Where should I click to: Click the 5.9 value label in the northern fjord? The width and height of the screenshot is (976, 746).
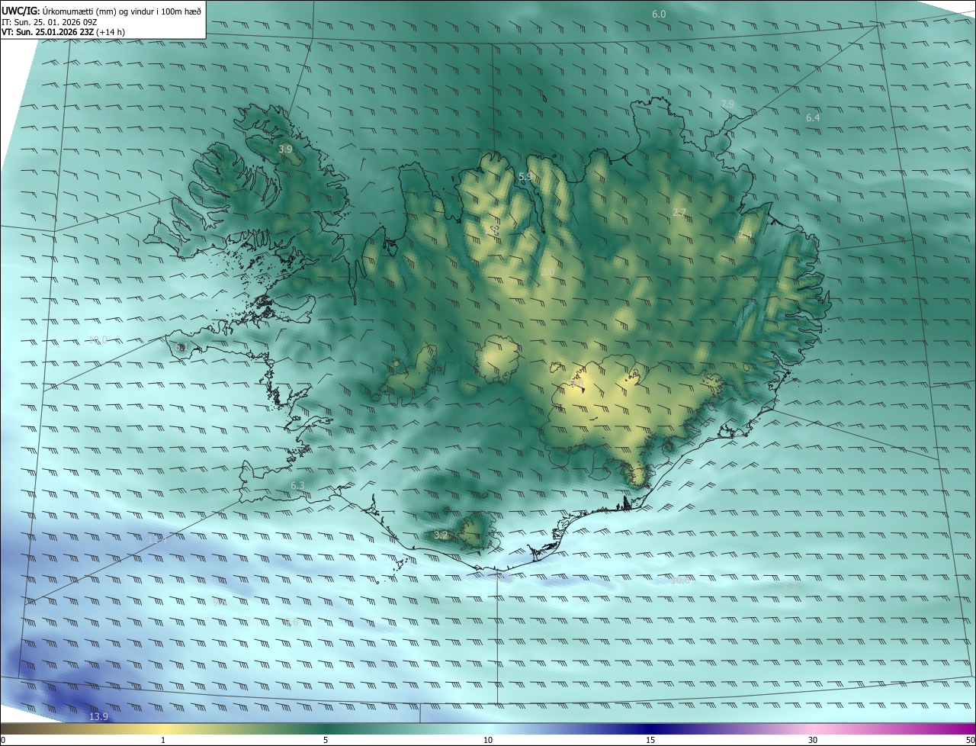[525, 177]
